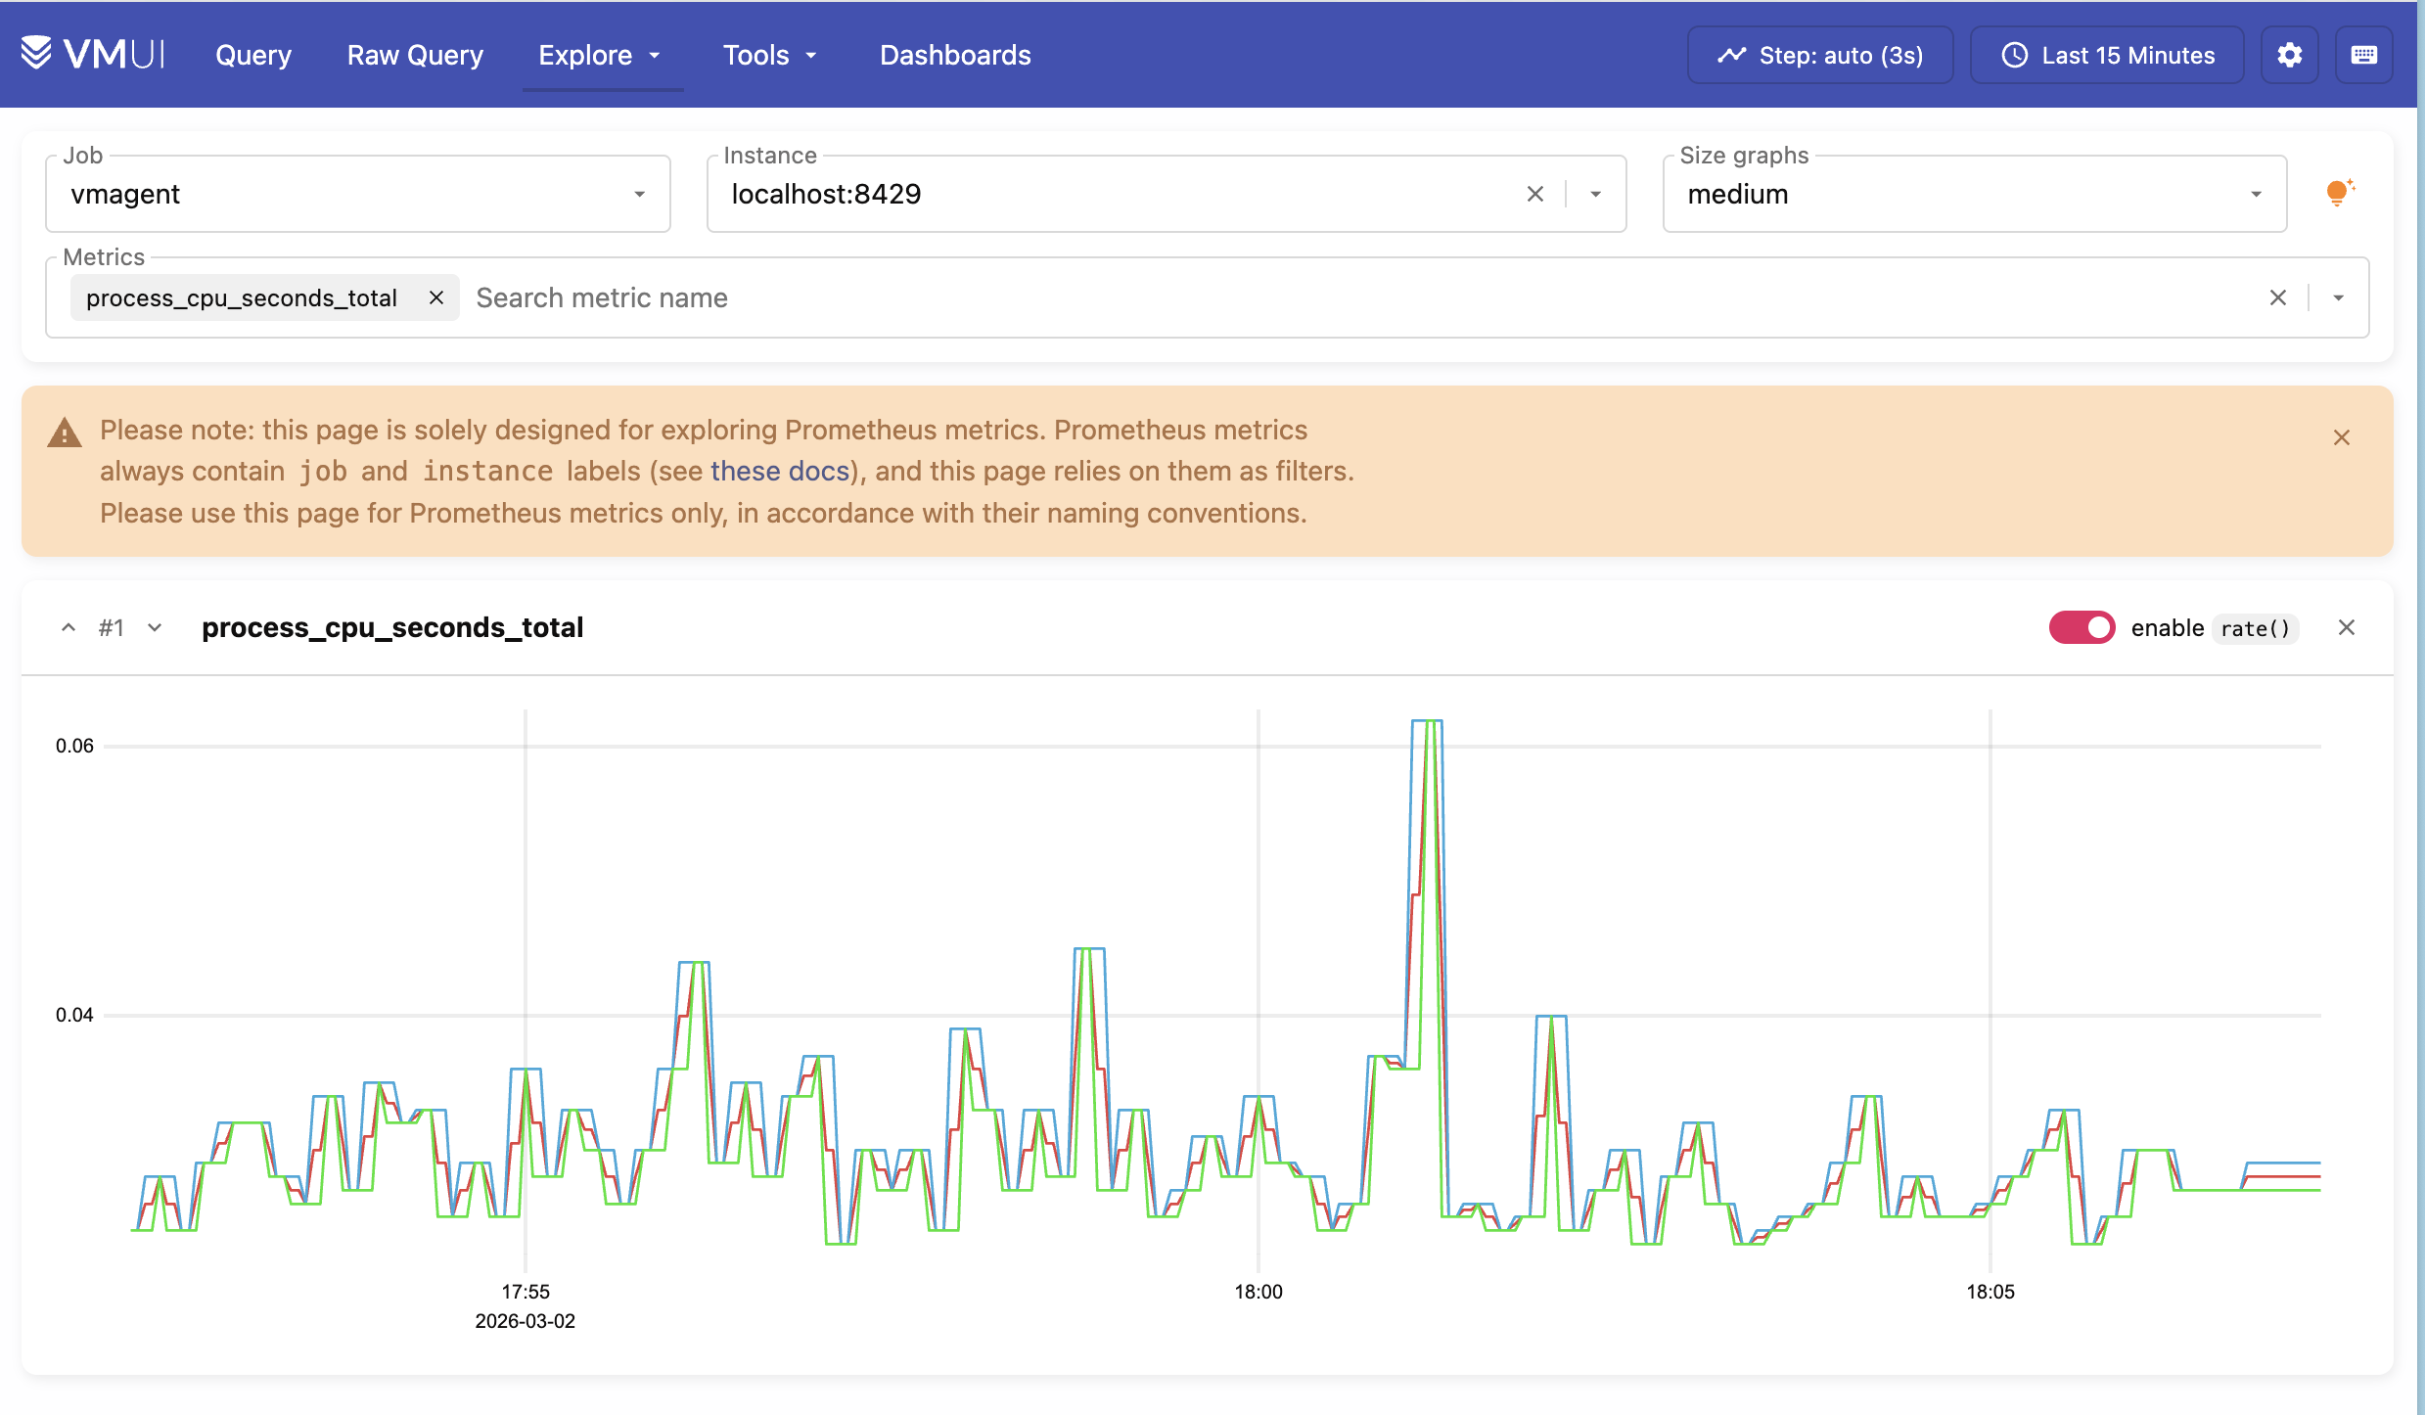The height and width of the screenshot is (1415, 2425).
Task: Click the Step: auto (3s) button
Action: pyautogui.click(x=1820, y=55)
